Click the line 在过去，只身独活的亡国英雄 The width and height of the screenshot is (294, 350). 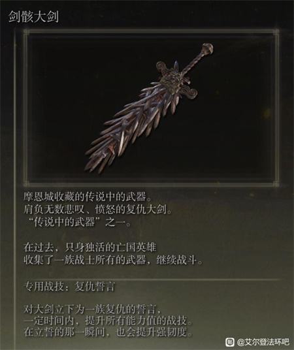click(x=90, y=247)
